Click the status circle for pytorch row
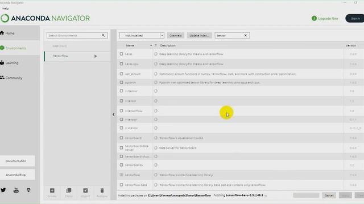The image size is (364, 204). [155, 82]
